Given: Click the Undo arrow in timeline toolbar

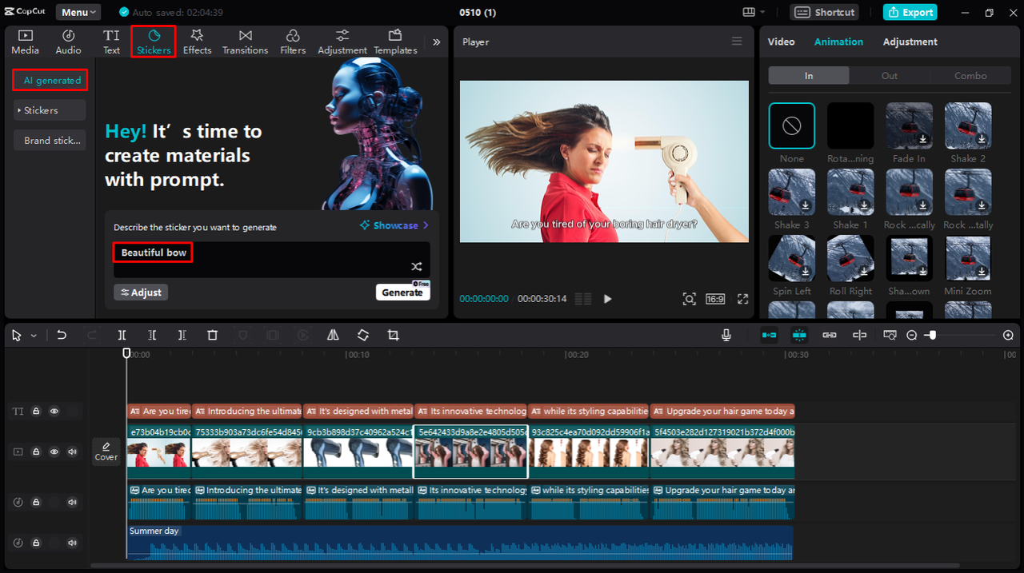Looking at the screenshot, I should click(62, 336).
